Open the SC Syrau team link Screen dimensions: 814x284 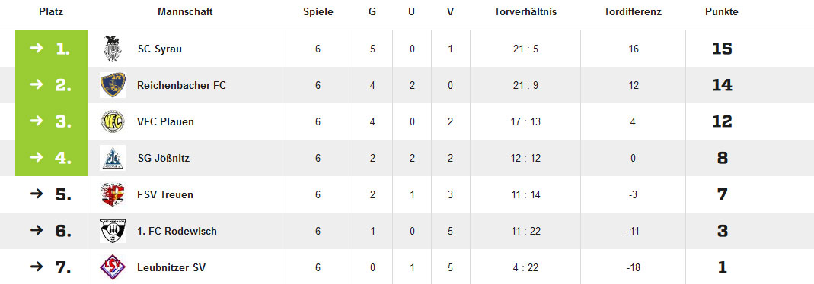(160, 49)
